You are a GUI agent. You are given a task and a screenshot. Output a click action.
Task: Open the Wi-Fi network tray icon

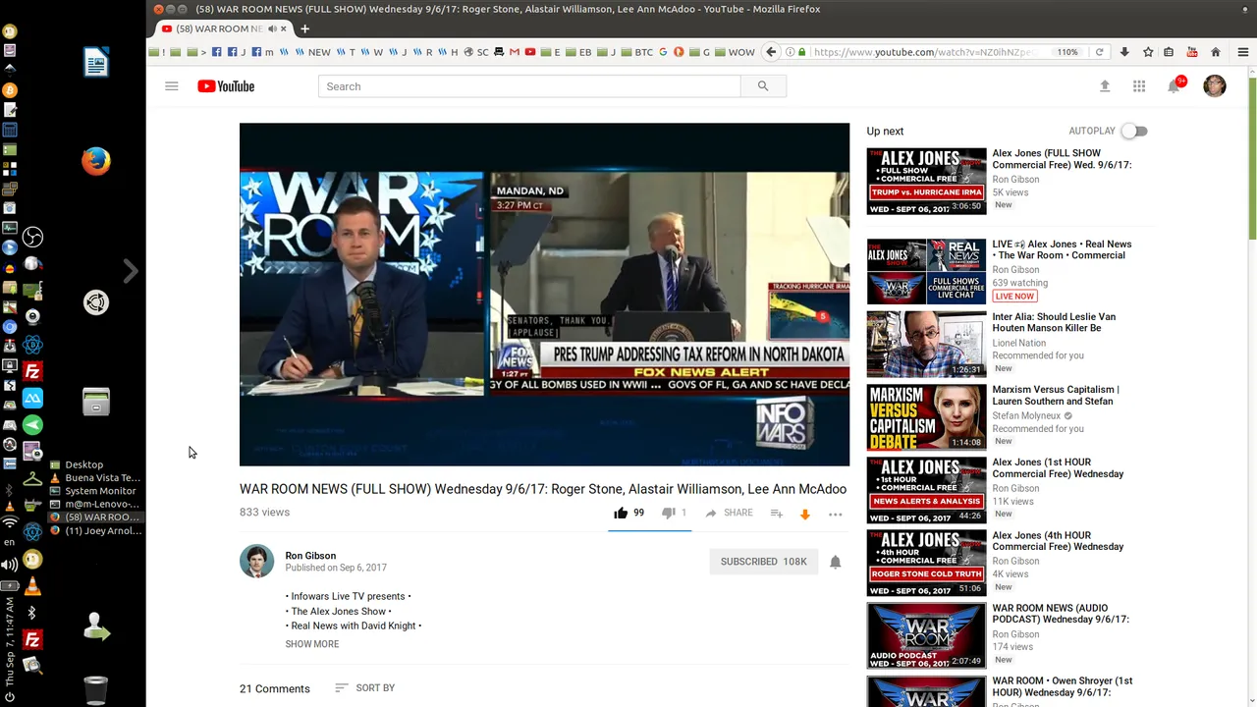10,522
